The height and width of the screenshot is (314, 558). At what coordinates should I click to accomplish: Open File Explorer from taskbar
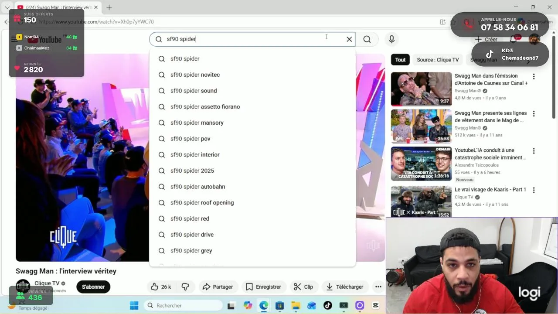pos(296,305)
